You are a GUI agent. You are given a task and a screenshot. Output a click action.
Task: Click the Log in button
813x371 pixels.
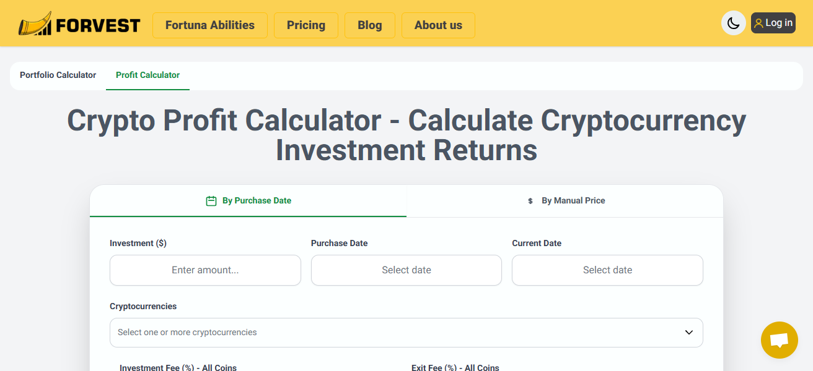(x=773, y=22)
